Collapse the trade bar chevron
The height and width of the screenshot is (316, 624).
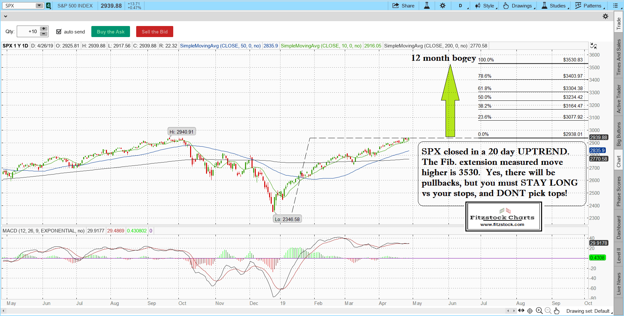(6, 16)
